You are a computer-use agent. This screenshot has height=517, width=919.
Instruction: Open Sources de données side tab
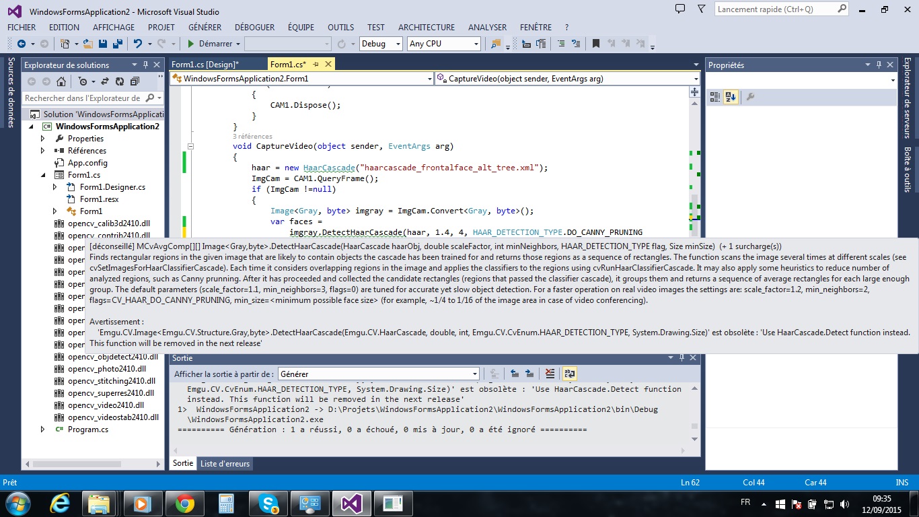(10, 92)
